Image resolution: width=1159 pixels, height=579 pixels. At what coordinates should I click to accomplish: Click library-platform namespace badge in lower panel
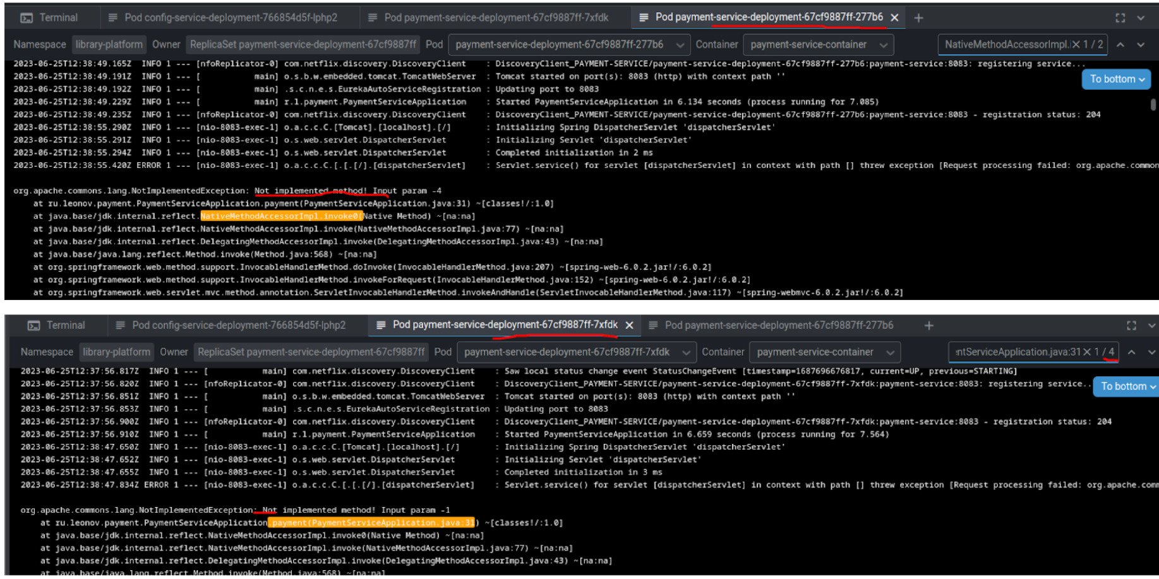[117, 352]
